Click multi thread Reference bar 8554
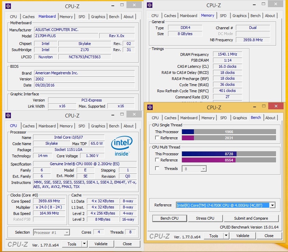Screen dimensions: 288x252 (x=229, y=160)
